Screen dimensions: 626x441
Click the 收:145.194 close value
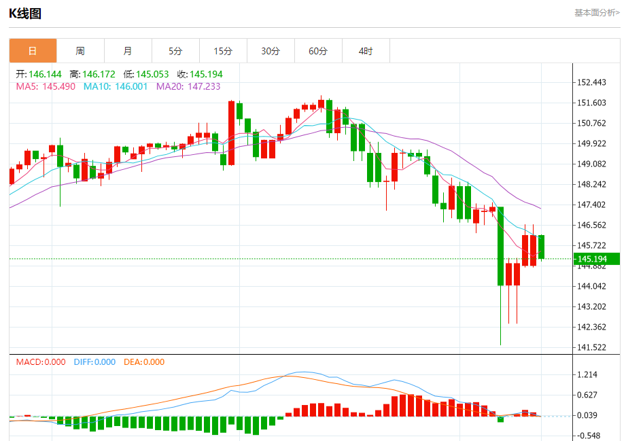[200, 74]
